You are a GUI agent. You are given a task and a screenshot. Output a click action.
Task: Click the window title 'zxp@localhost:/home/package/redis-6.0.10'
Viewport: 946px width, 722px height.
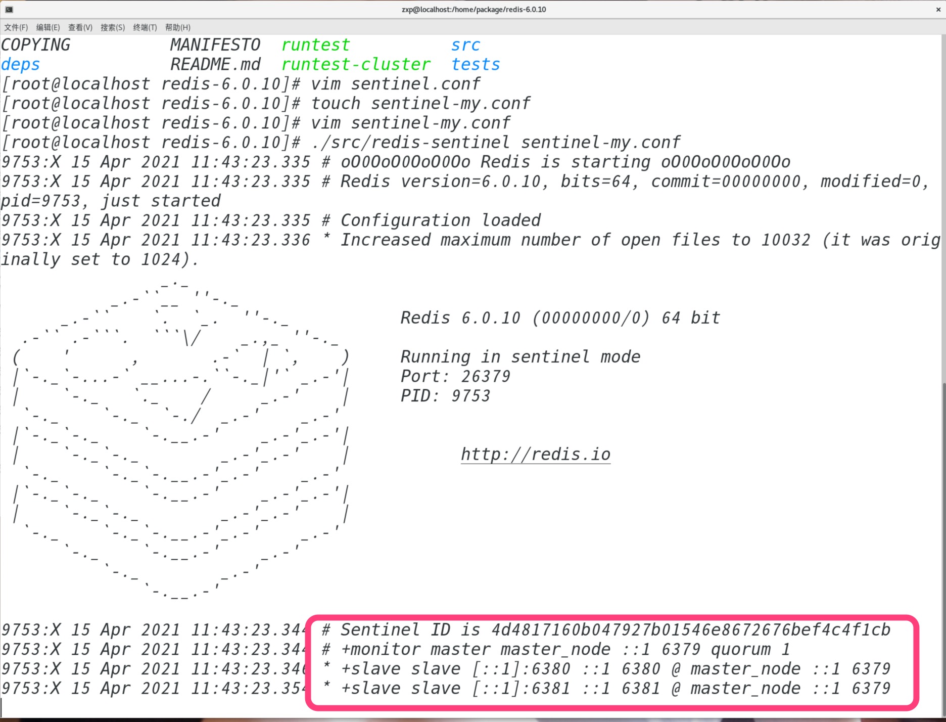(x=474, y=10)
